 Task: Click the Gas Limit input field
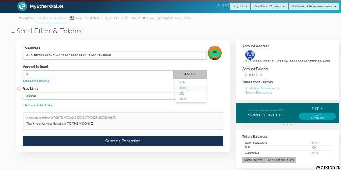pyautogui.click(x=99, y=96)
